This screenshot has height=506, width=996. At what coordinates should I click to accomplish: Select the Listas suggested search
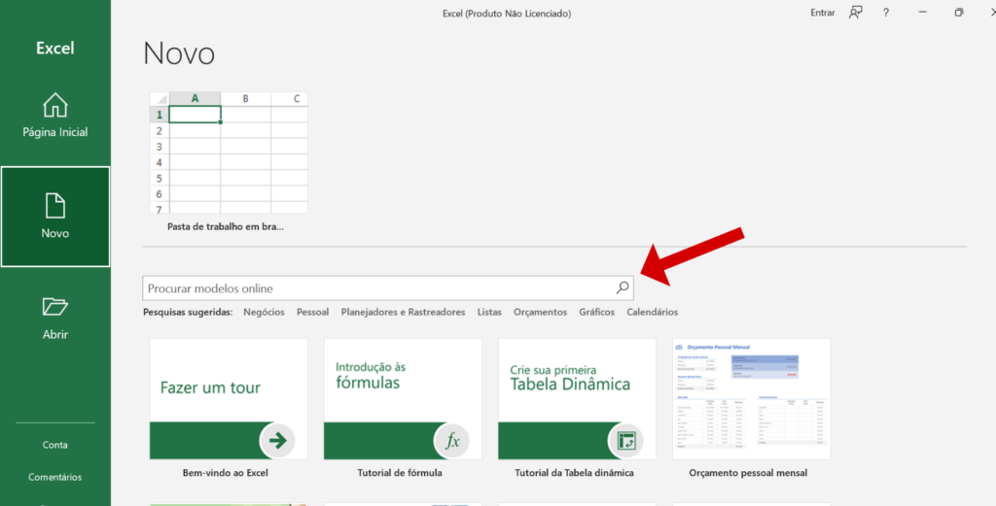[x=489, y=312]
